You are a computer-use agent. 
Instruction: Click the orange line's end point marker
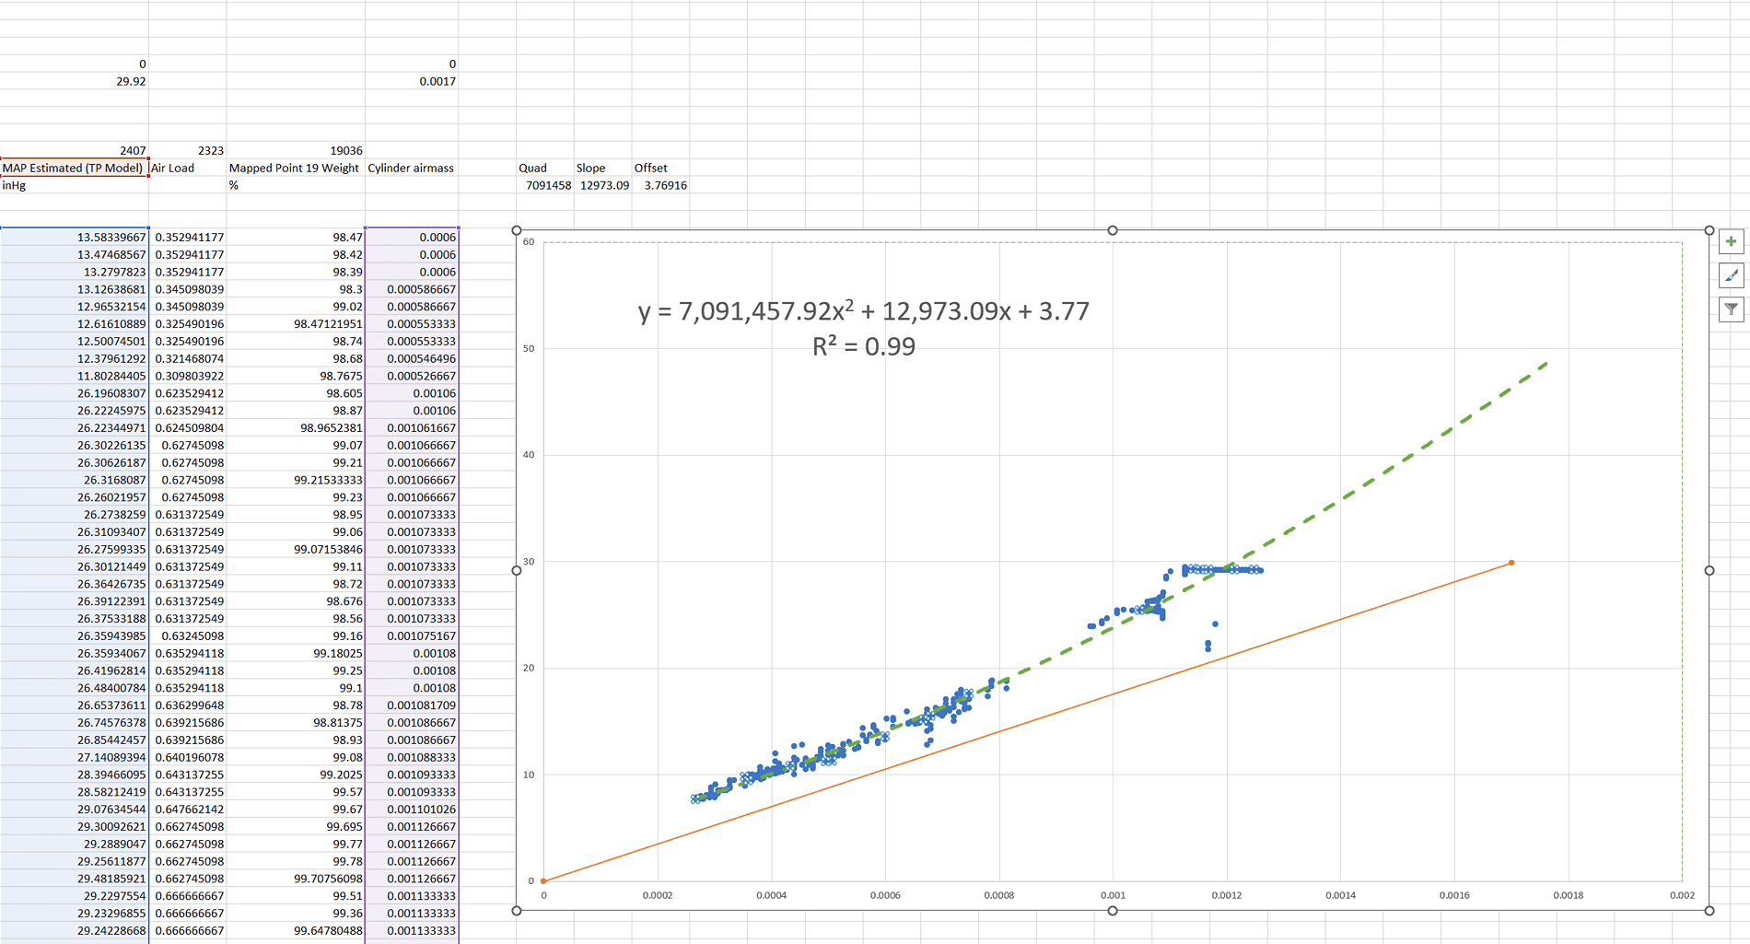click(x=1511, y=563)
